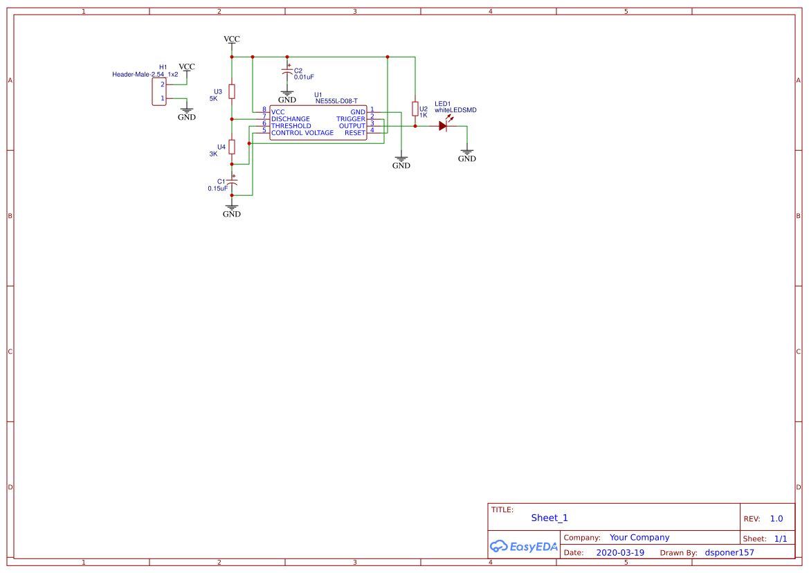Click the REV value 1.0
Viewport: 809px width, 573px height.
[775, 518]
